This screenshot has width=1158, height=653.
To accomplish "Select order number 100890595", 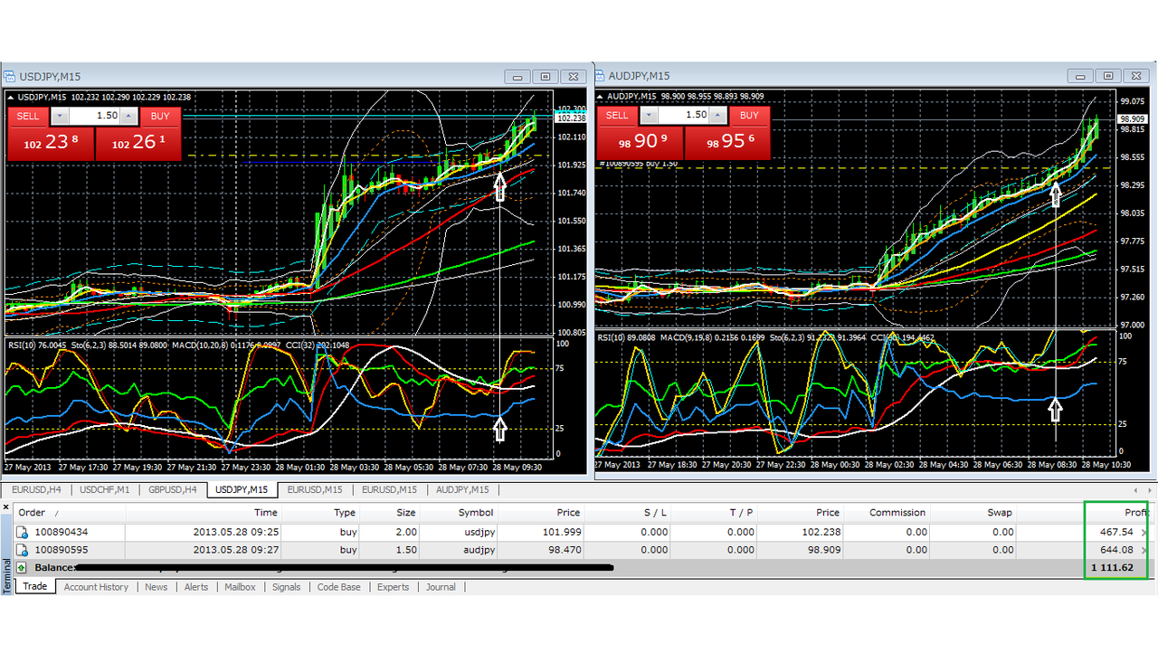I will pyautogui.click(x=60, y=550).
